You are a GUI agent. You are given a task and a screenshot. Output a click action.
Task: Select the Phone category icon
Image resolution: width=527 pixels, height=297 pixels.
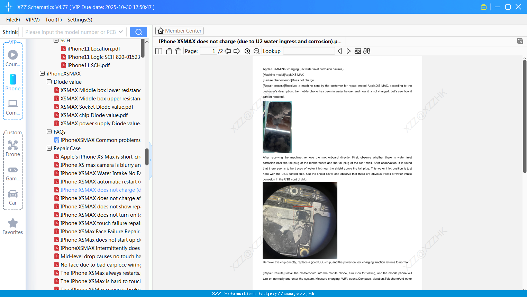point(13,82)
